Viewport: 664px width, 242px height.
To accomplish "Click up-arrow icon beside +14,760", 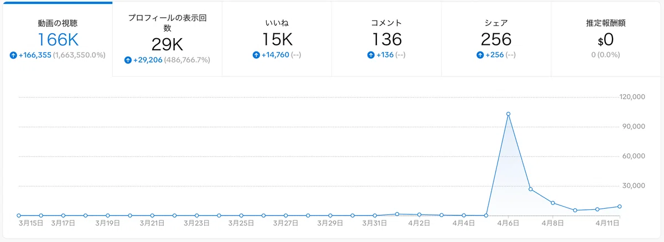I will 256,55.
